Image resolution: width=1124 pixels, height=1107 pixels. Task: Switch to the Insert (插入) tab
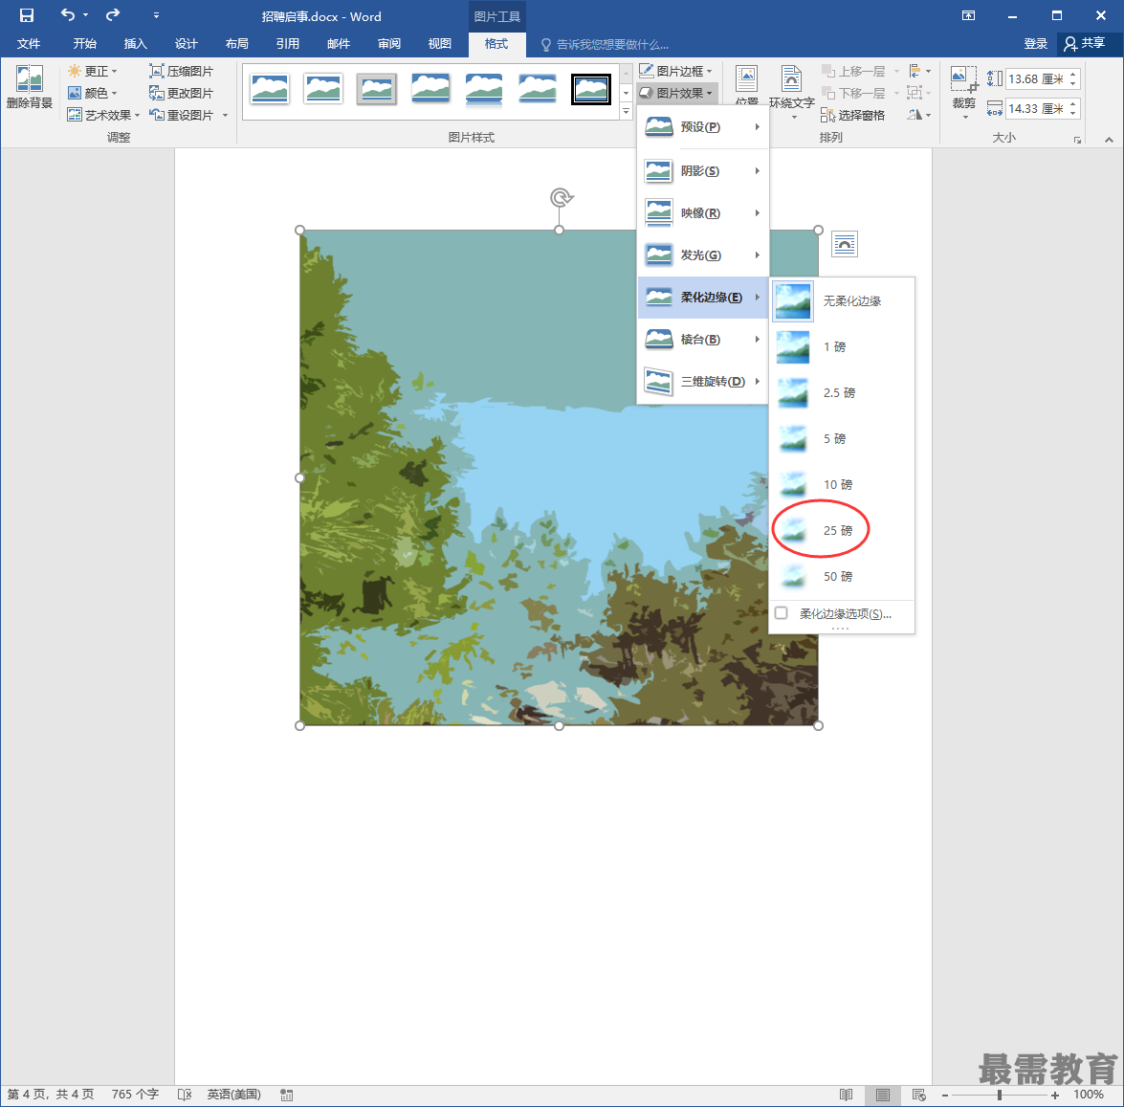[x=136, y=44]
